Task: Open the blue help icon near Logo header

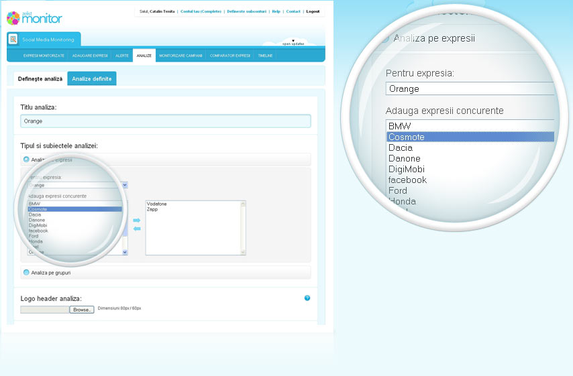Action: coord(307,298)
